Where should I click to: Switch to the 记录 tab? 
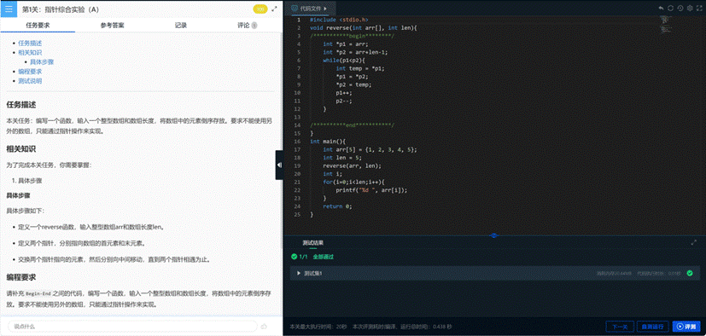[x=180, y=26]
